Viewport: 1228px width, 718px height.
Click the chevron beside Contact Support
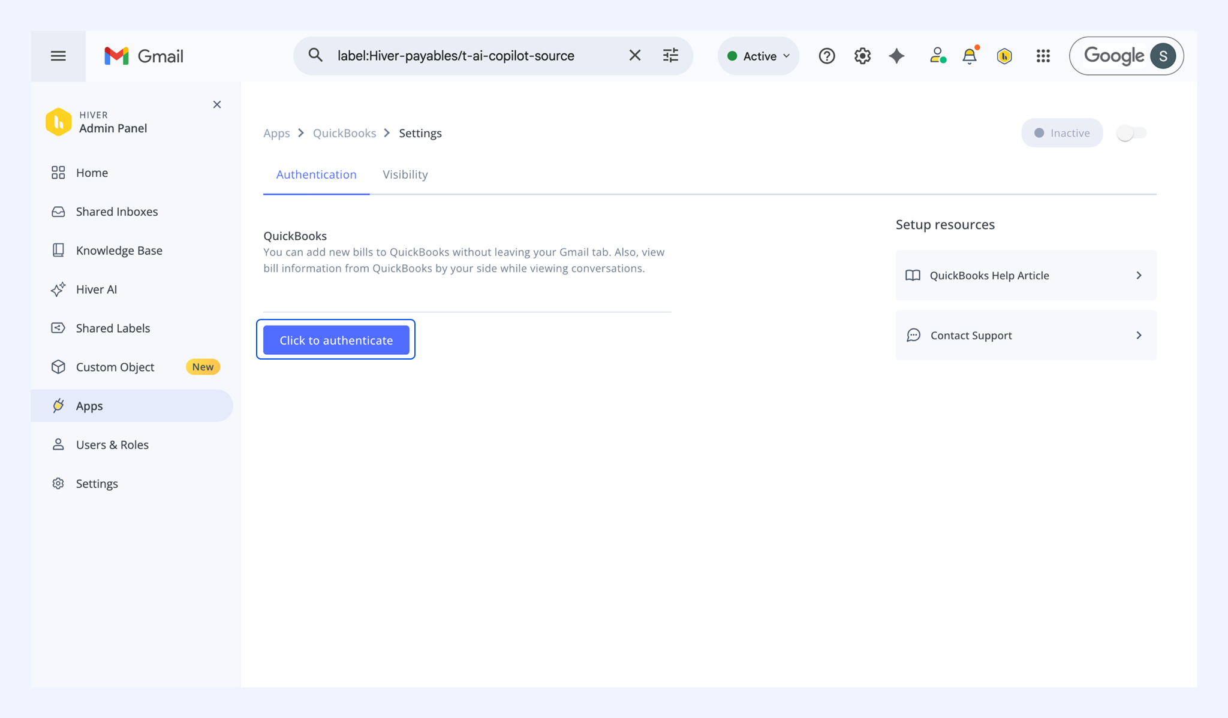click(1139, 335)
